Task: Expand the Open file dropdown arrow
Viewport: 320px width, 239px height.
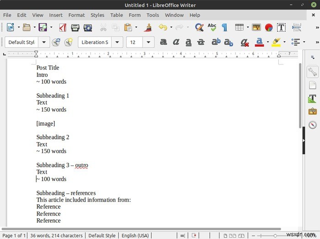Action: (x=35, y=27)
